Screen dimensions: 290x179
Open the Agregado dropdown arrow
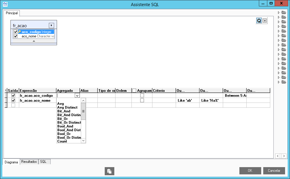pyautogui.click(x=77, y=96)
